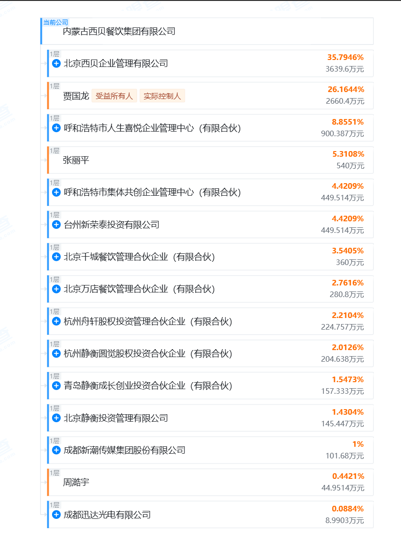Screen dimensions: 401x550
Task: Click plus icon beside 台州新荣泰投资有限公司
Action: (56, 225)
